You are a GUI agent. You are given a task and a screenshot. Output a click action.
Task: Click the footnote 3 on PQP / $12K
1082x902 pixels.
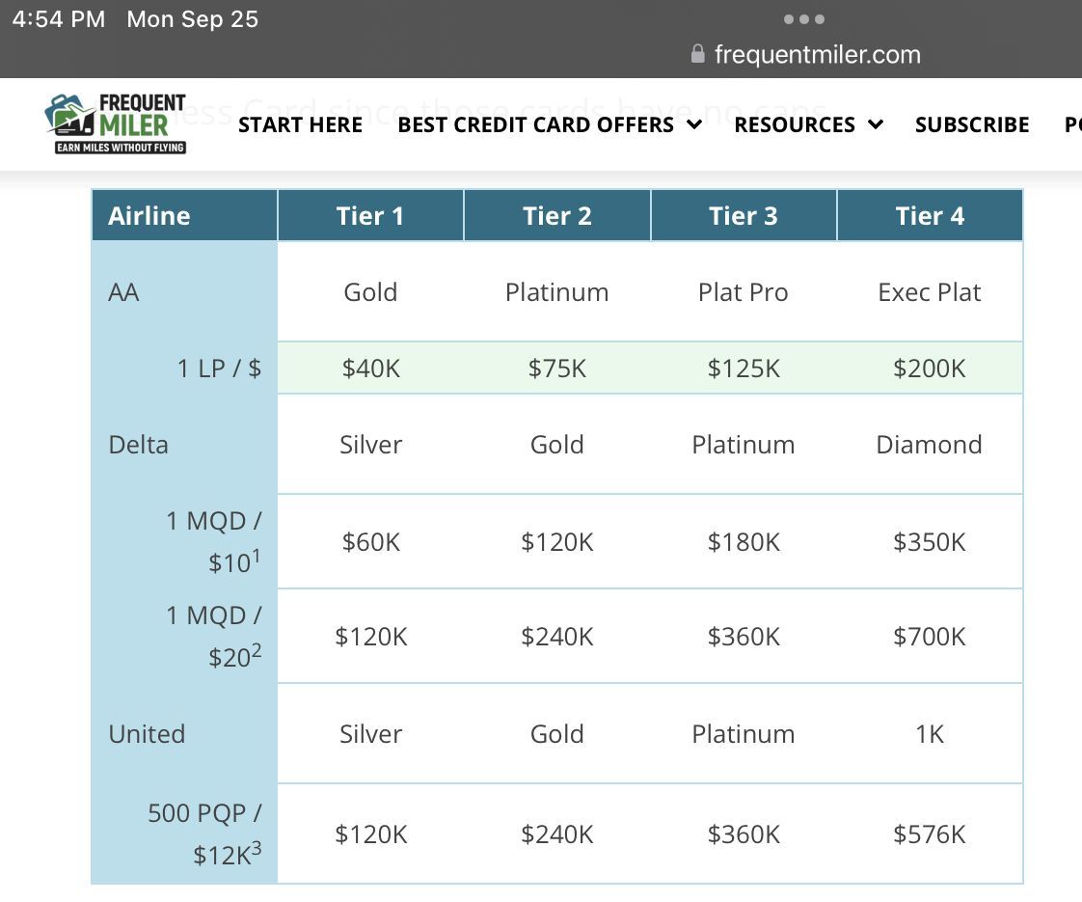coord(256,847)
